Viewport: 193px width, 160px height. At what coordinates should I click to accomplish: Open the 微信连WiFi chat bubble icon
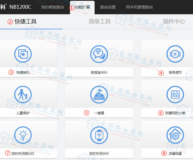coord(99,54)
